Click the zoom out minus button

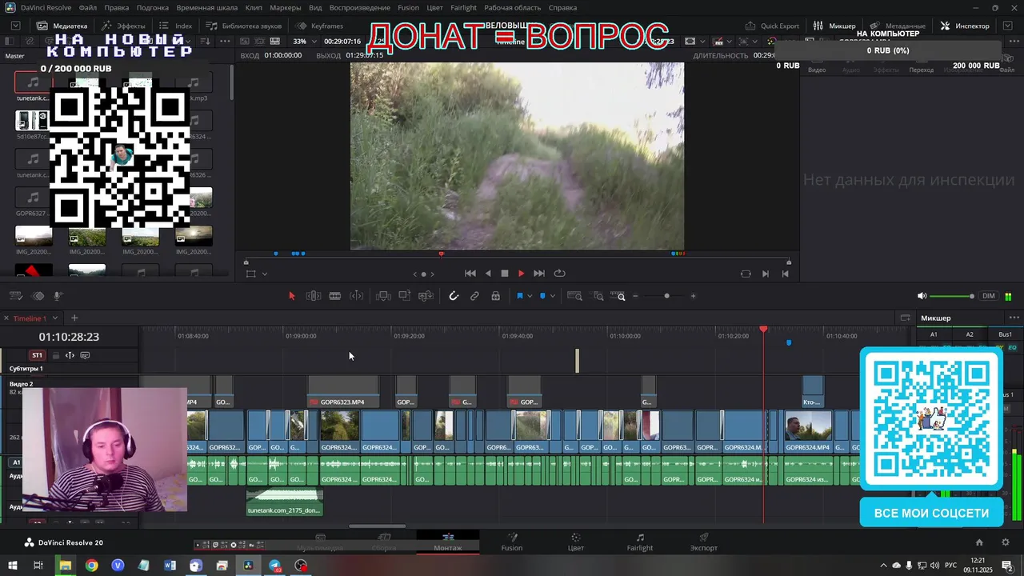pyautogui.click(x=636, y=296)
